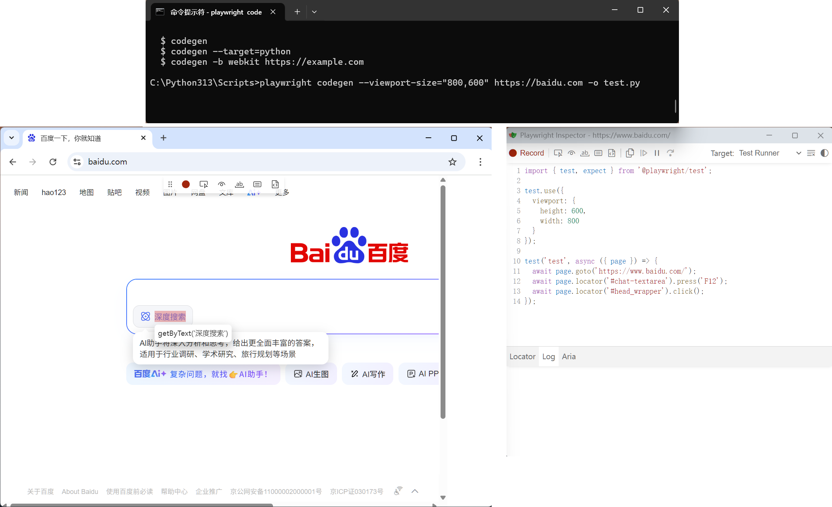Clear recorded code with clear icon
This screenshot has height=507, width=832.
pyautogui.click(x=811, y=153)
